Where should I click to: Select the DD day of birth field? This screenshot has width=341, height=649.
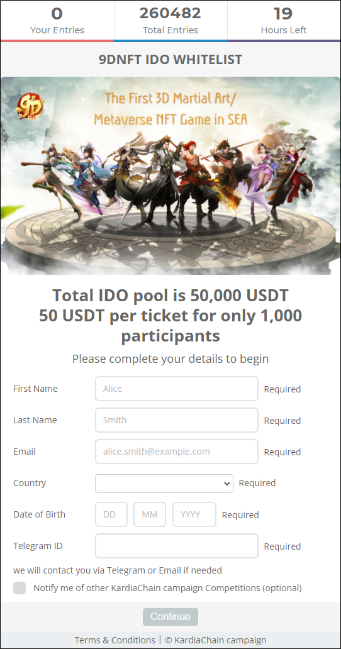tap(111, 514)
